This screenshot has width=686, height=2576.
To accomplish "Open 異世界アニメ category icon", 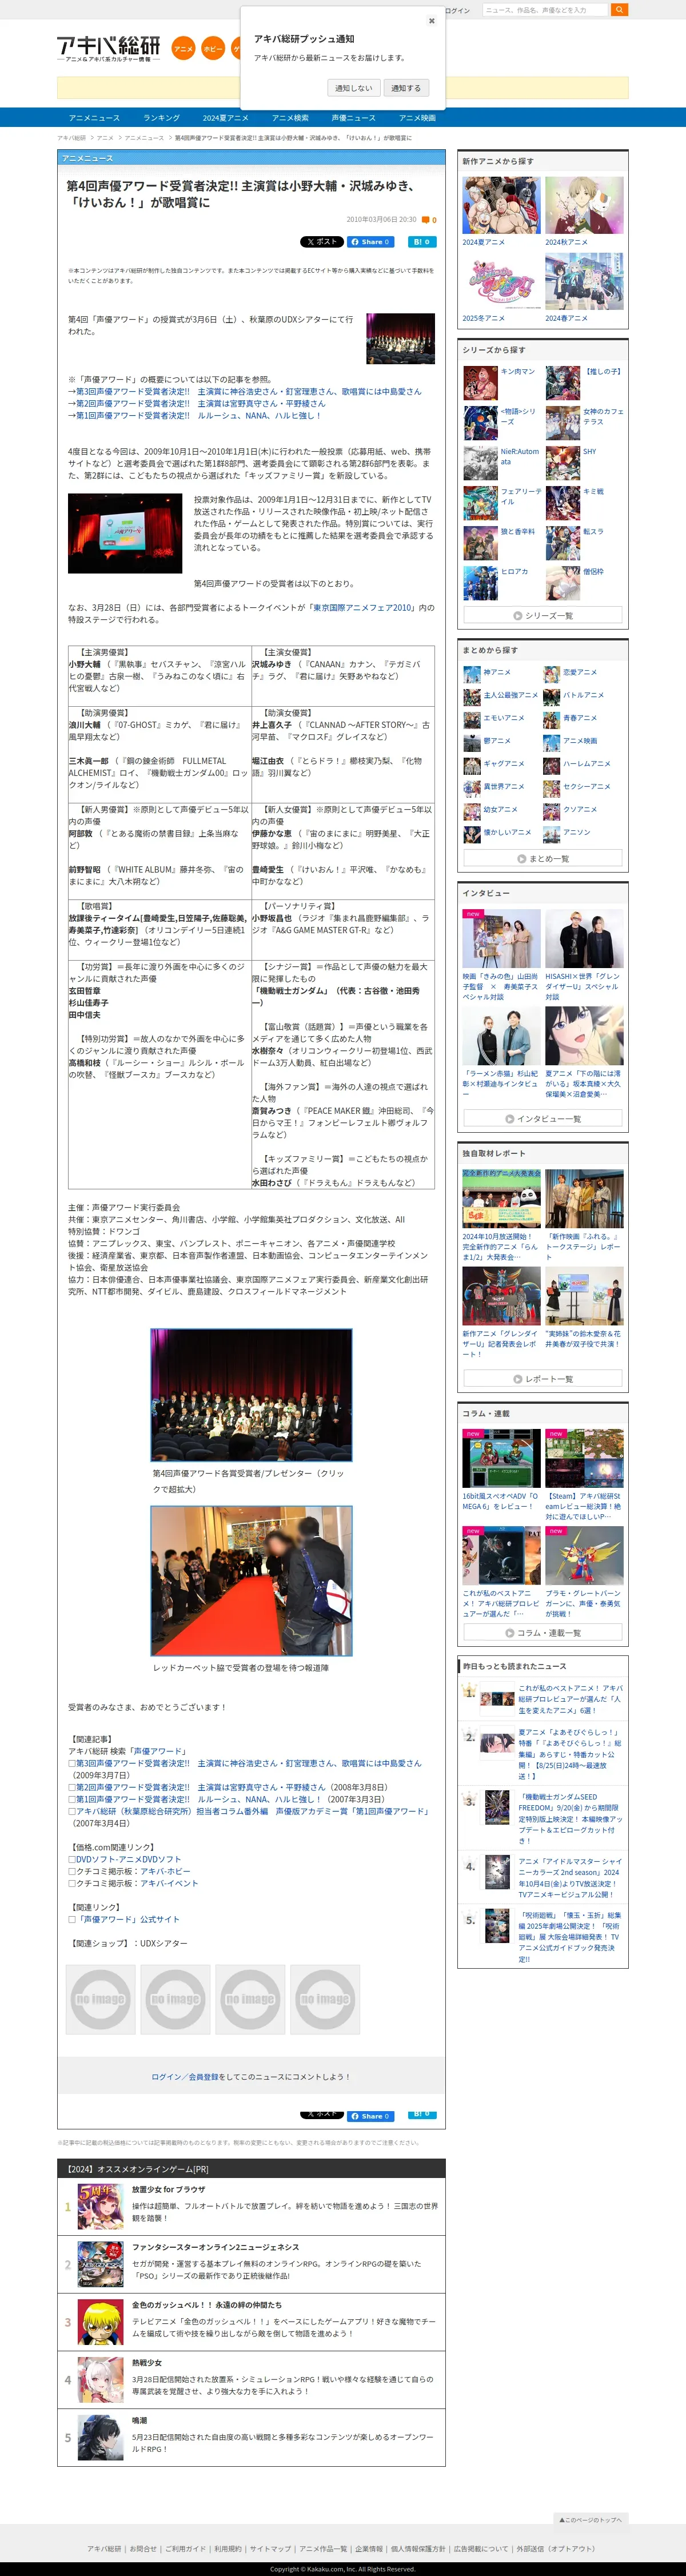I will (472, 788).
